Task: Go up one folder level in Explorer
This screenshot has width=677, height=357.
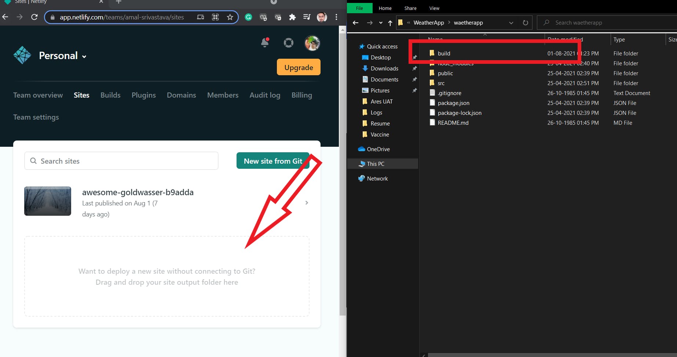Action: pyautogui.click(x=390, y=23)
